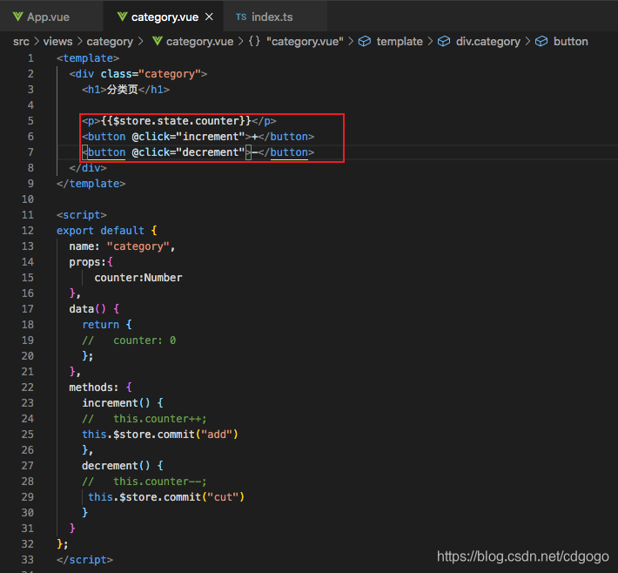The height and width of the screenshot is (573, 618).
Task: Open the template breadcrumb
Action: pos(400,42)
